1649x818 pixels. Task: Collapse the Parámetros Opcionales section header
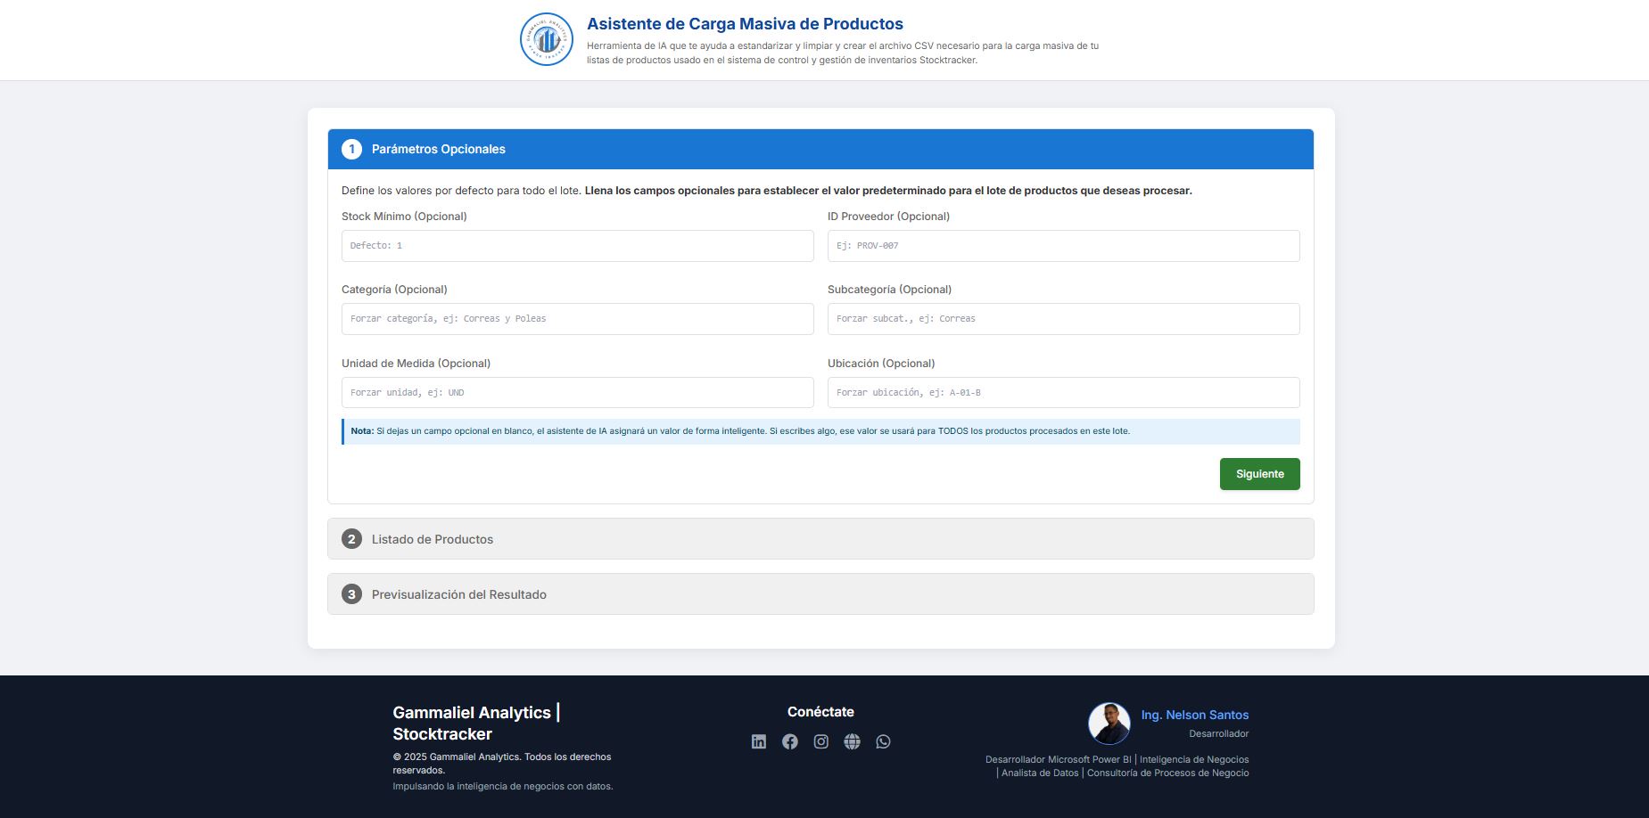820,149
